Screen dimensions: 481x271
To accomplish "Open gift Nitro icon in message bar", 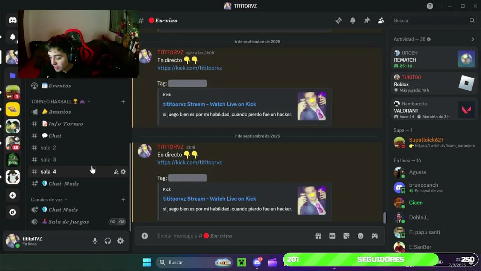I will tap(318, 236).
